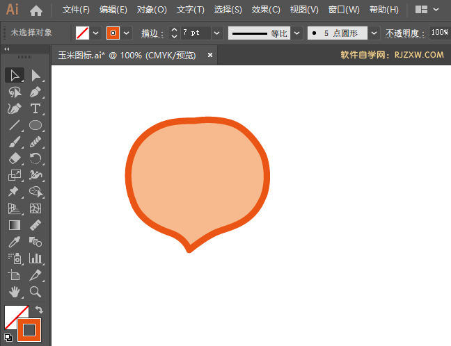This screenshot has height=346, width=451.
Task: Select the Perspective Grid tool
Action: 15,208
